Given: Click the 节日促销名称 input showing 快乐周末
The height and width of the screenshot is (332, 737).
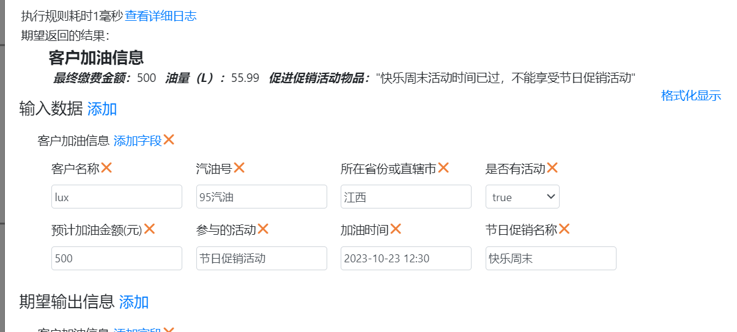Looking at the screenshot, I should click(551, 258).
